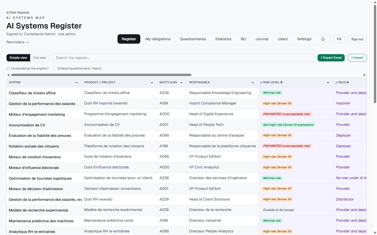Open the Questionnaires tab
This screenshot has height=235, width=377.
click(193, 39)
